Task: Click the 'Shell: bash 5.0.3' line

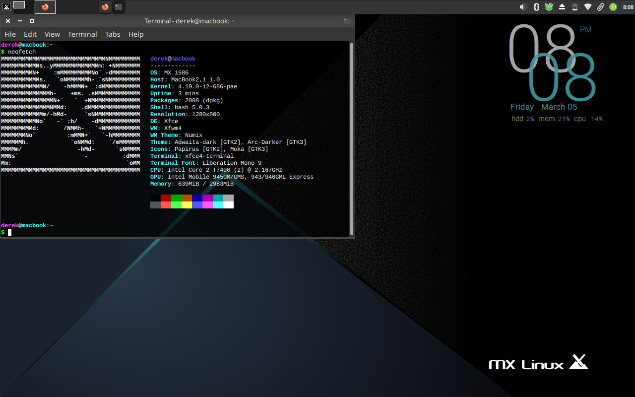Action: tap(180, 107)
